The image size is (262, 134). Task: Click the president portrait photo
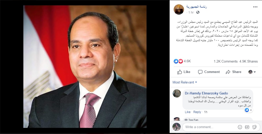(x=85, y=67)
